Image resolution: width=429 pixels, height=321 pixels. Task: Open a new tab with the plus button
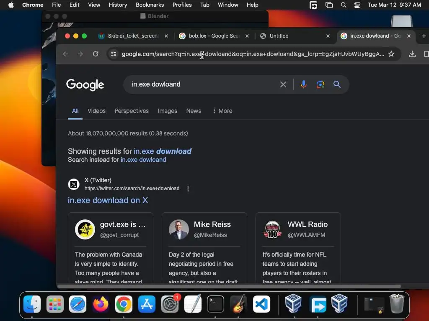(424, 36)
